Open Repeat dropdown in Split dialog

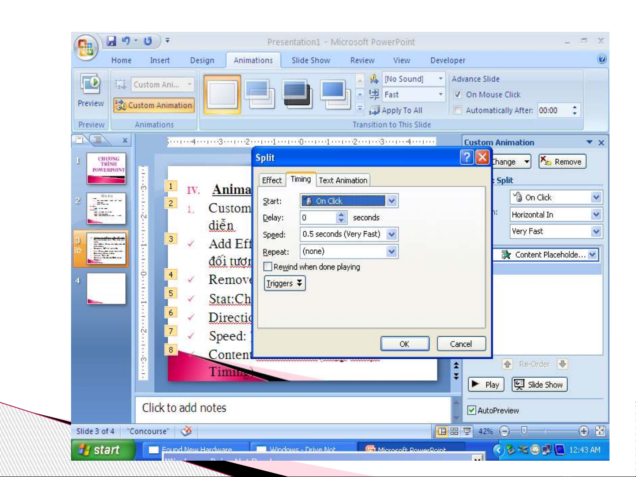391,252
